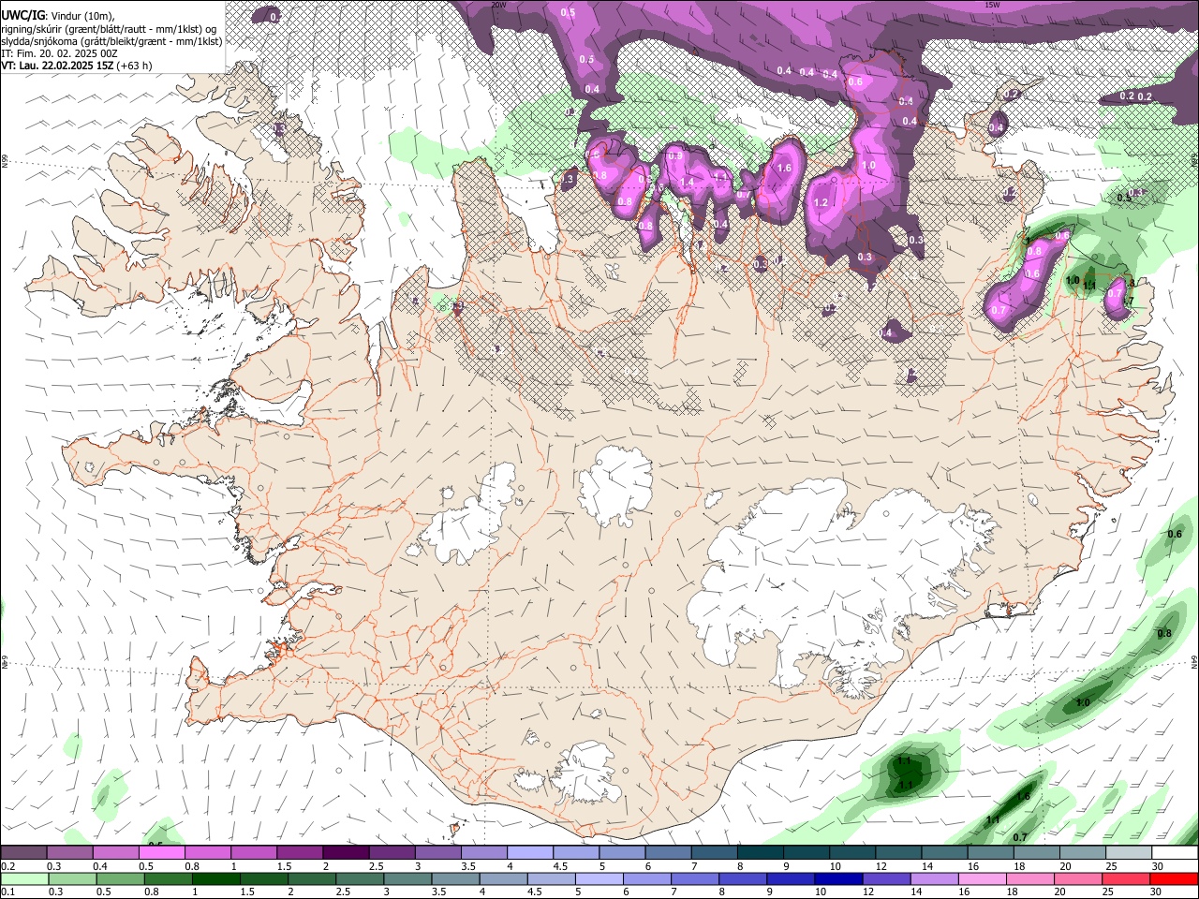Image resolution: width=1199 pixels, height=899 pixels.
Task: Click the dark teal snow swatch between 8 and 9
Action: click(760, 852)
